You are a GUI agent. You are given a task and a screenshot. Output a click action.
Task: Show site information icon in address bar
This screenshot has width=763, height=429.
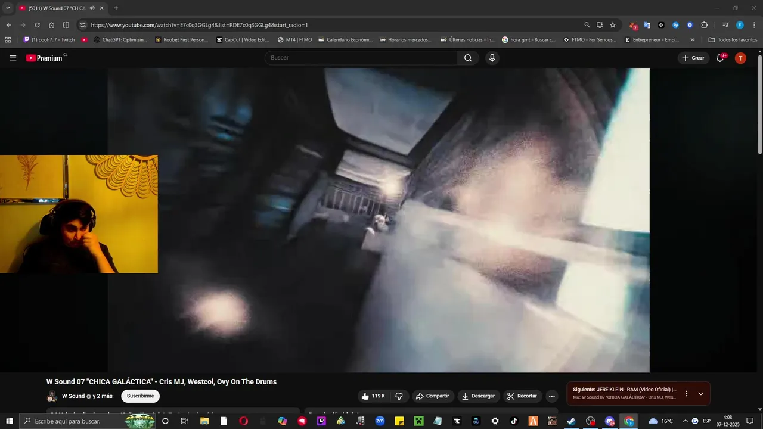pos(83,25)
